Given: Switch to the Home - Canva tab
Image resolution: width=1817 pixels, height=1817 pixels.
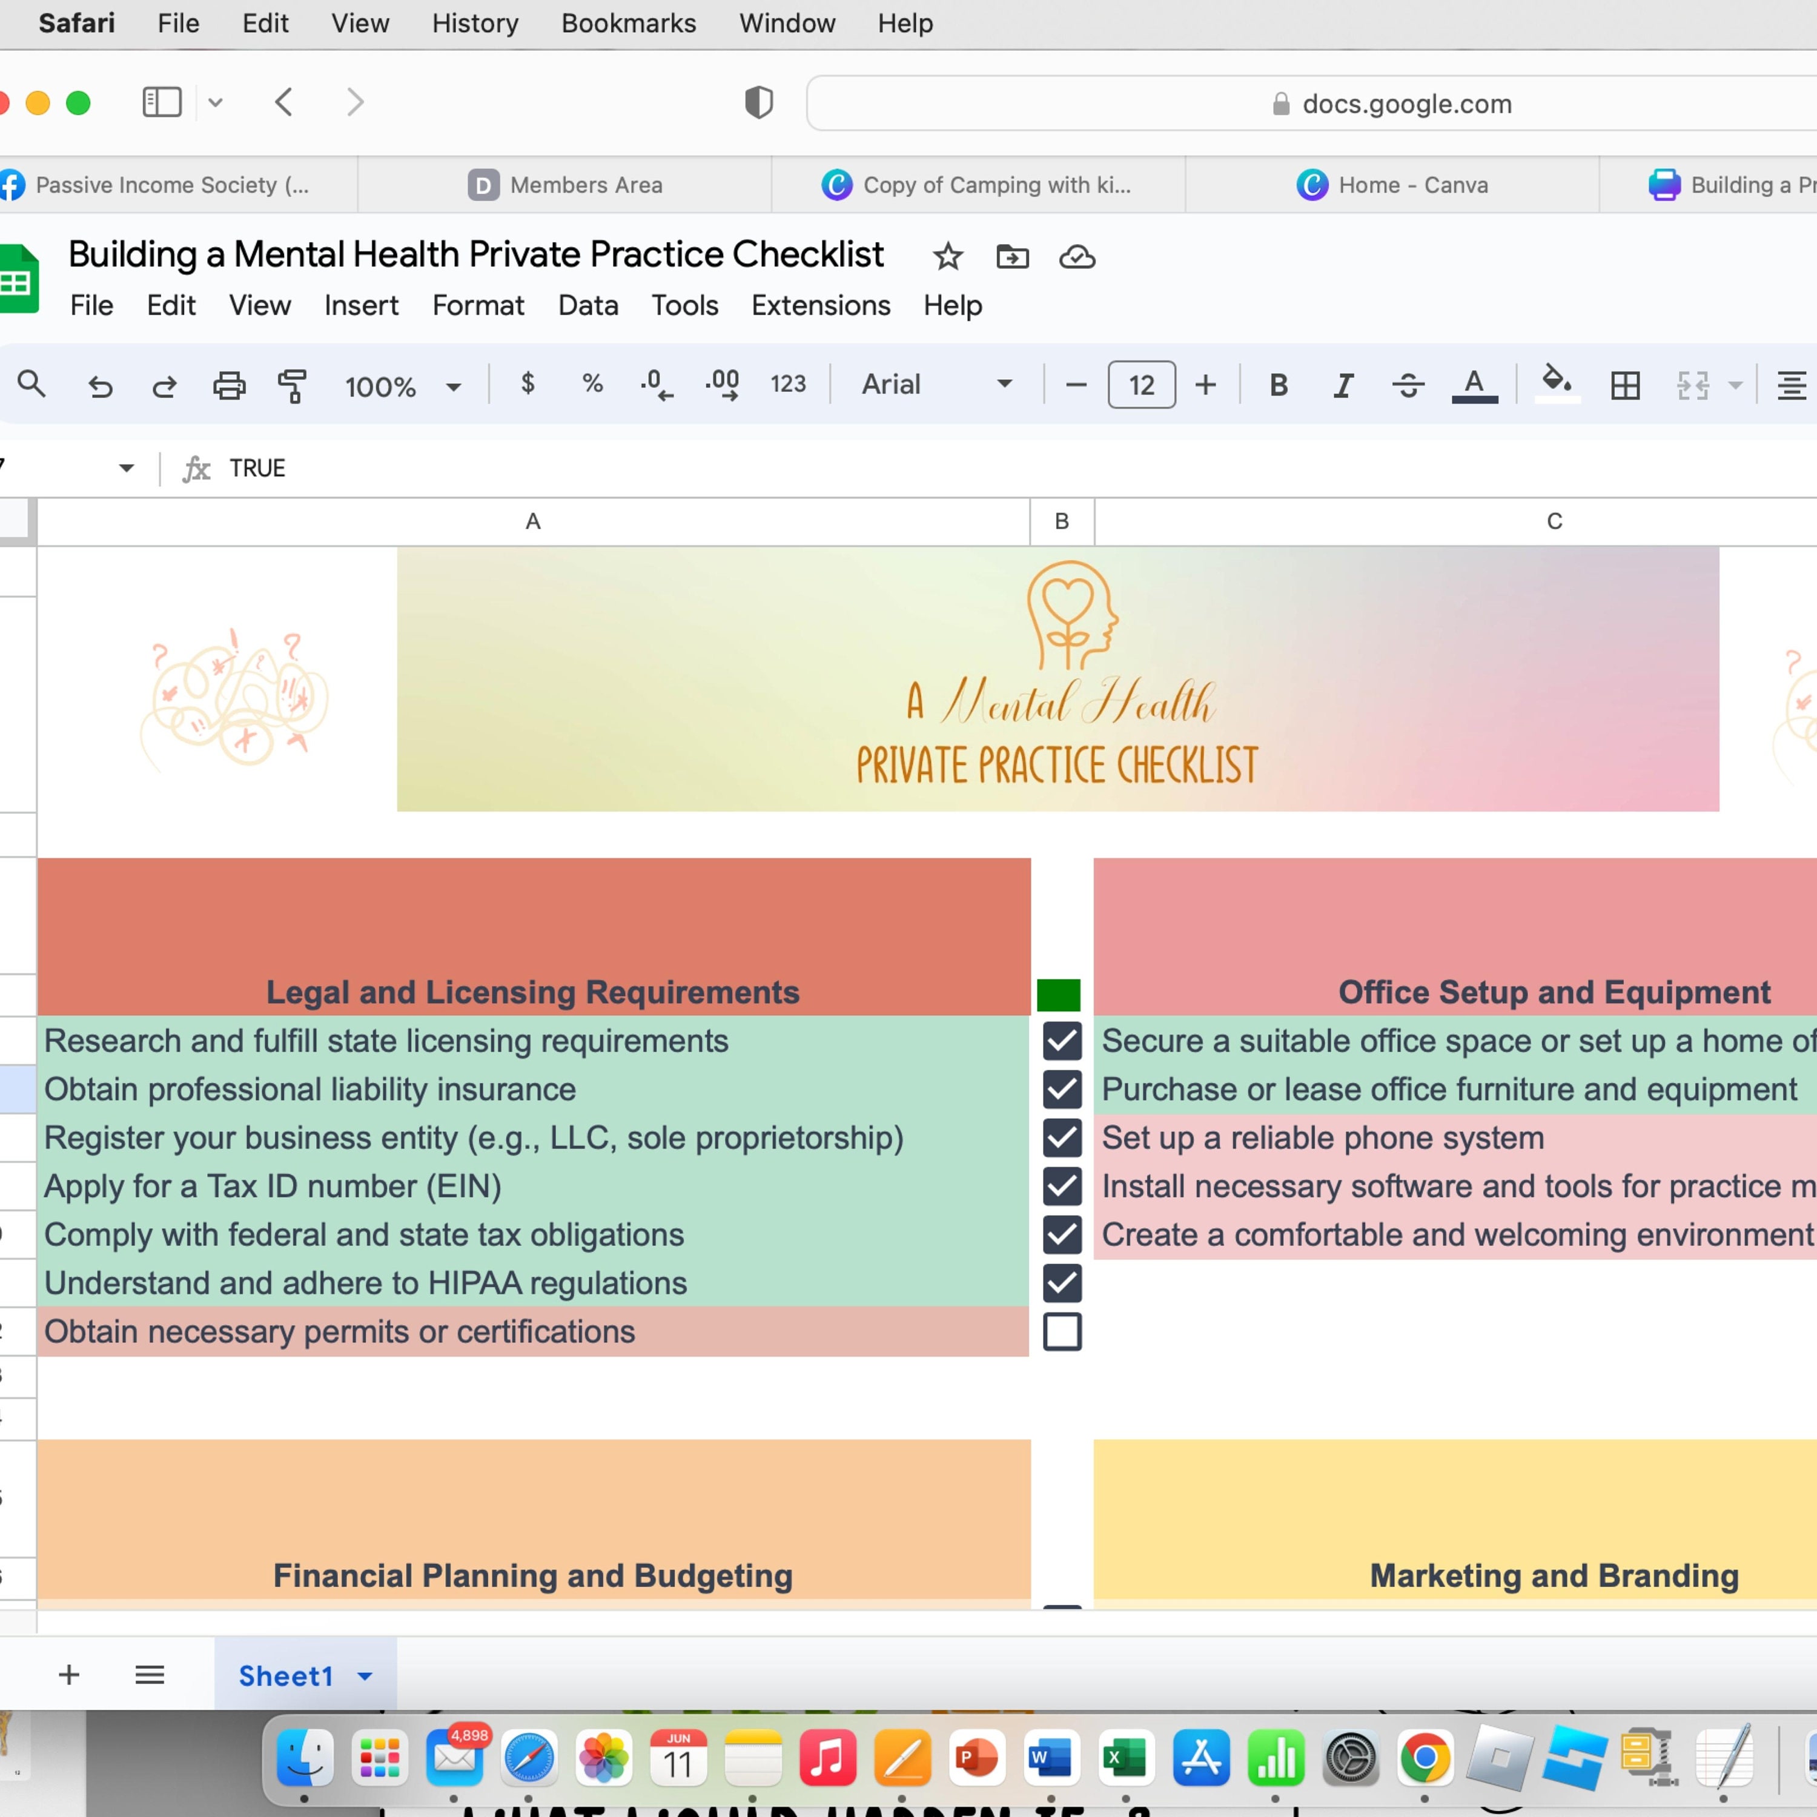Looking at the screenshot, I should (x=1392, y=185).
